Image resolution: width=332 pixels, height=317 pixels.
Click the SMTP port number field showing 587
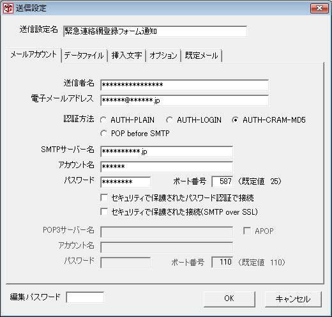point(222,182)
